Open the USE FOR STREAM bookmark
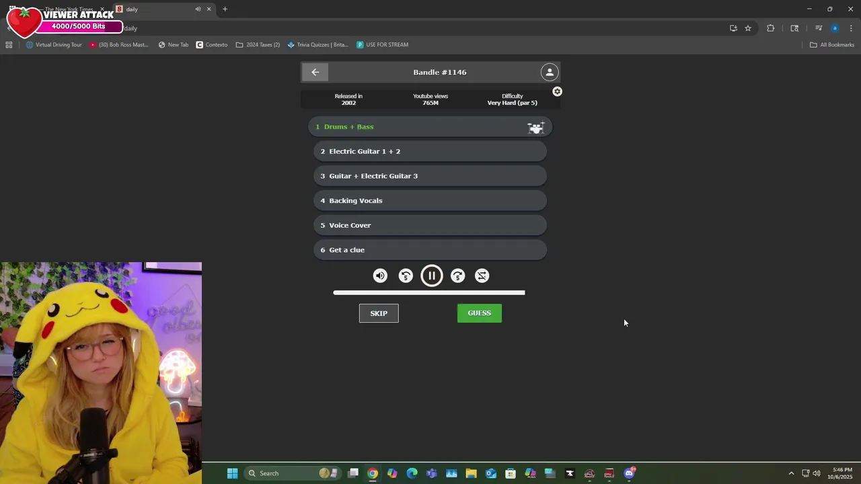 point(383,45)
